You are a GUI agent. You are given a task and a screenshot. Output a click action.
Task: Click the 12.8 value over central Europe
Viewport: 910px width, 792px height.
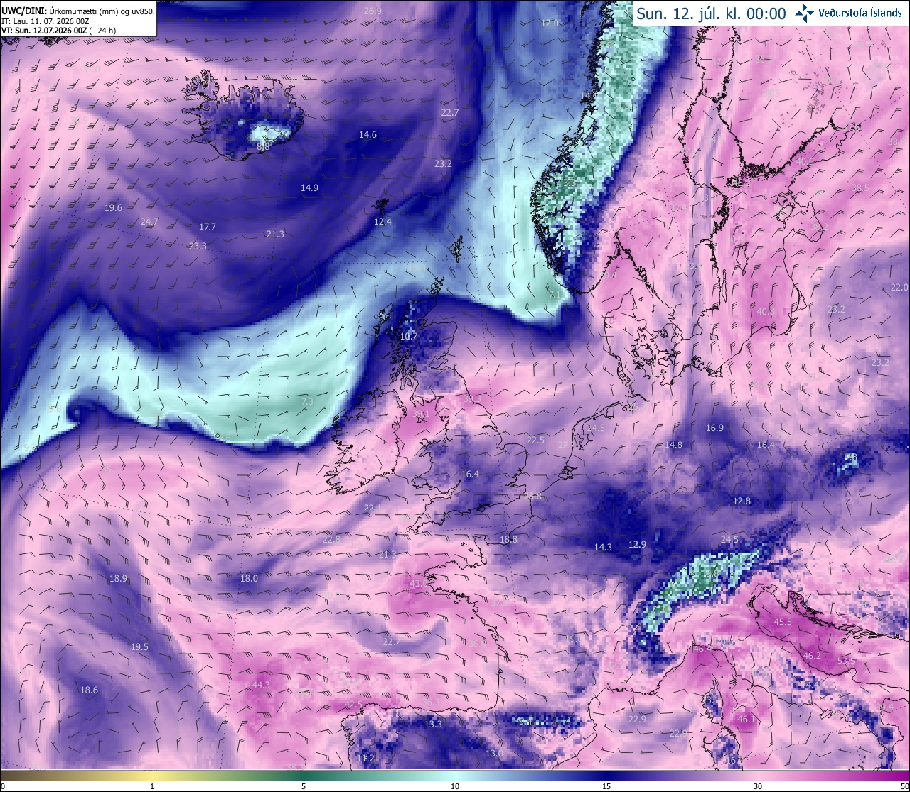point(742,501)
